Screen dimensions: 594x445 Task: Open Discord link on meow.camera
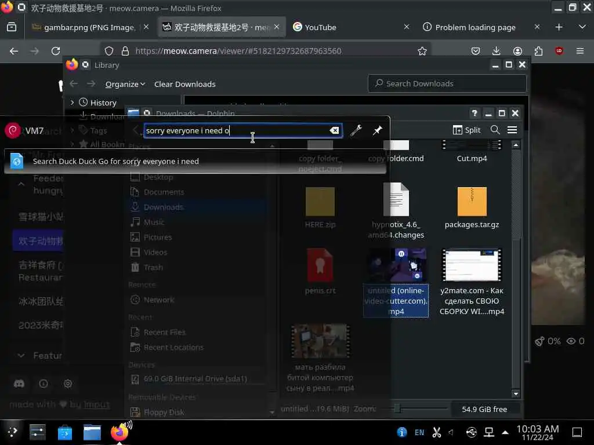(x=19, y=384)
